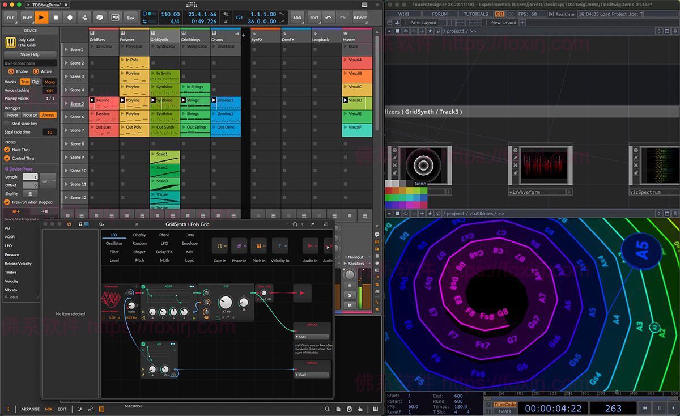Open the Speakers output dropdown
The height and width of the screenshot is (416, 680).
(x=356, y=264)
